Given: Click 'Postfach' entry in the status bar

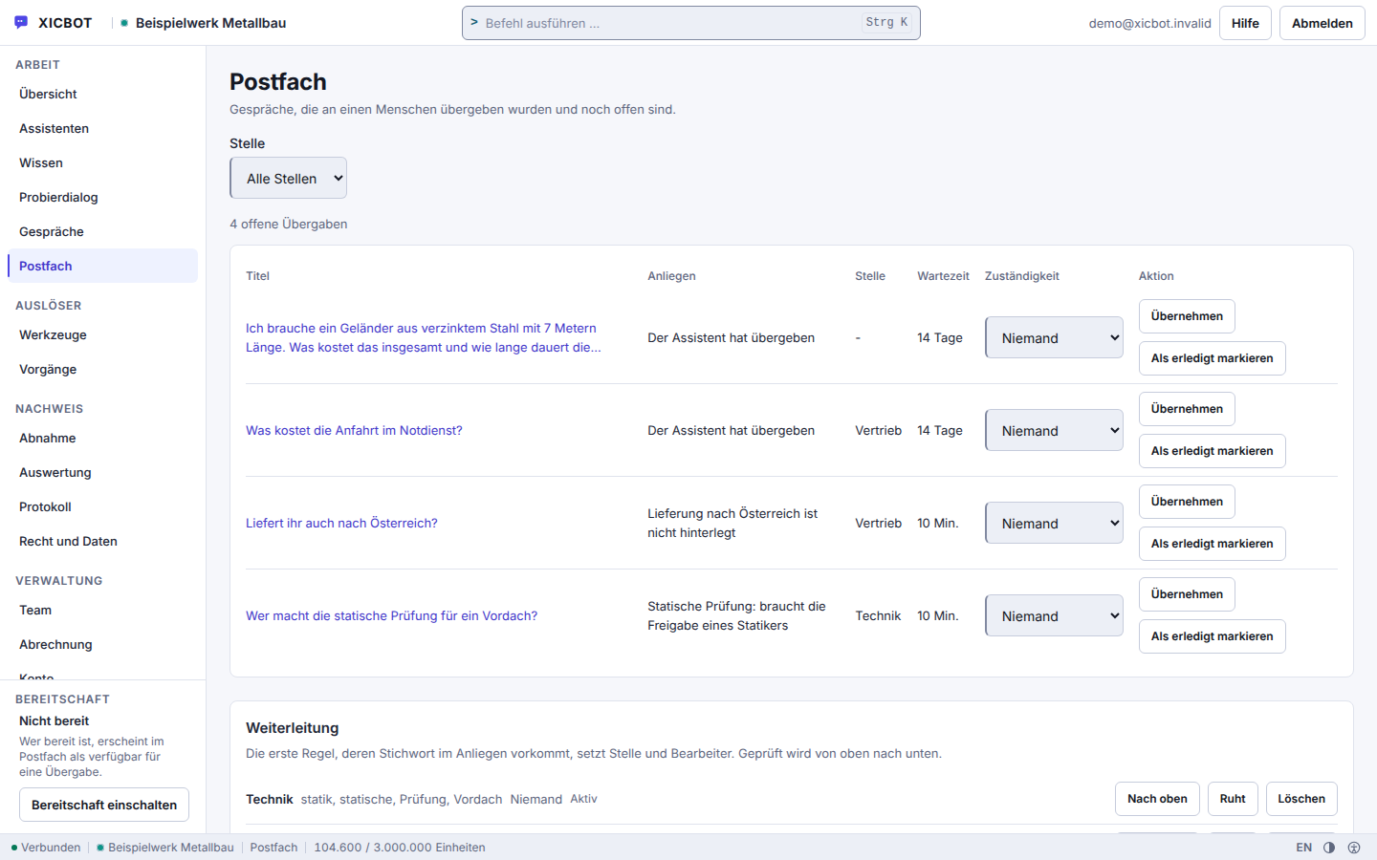Looking at the screenshot, I should (x=273, y=848).
